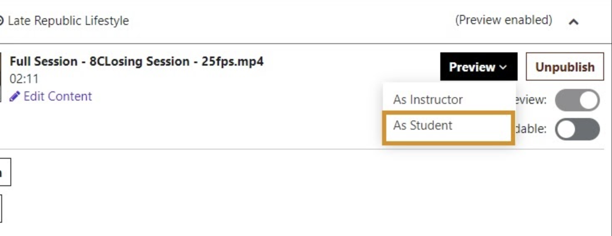Click the Full Session 25fps.mp4 video title
The width and height of the screenshot is (612, 236).
[136, 61]
